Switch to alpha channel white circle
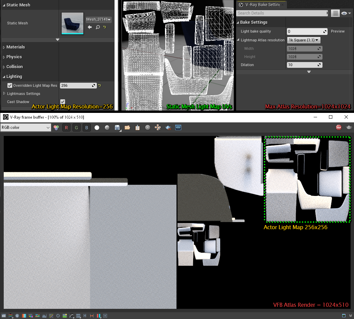Screen dimensions: 354x319 pyautogui.click(x=97, y=128)
